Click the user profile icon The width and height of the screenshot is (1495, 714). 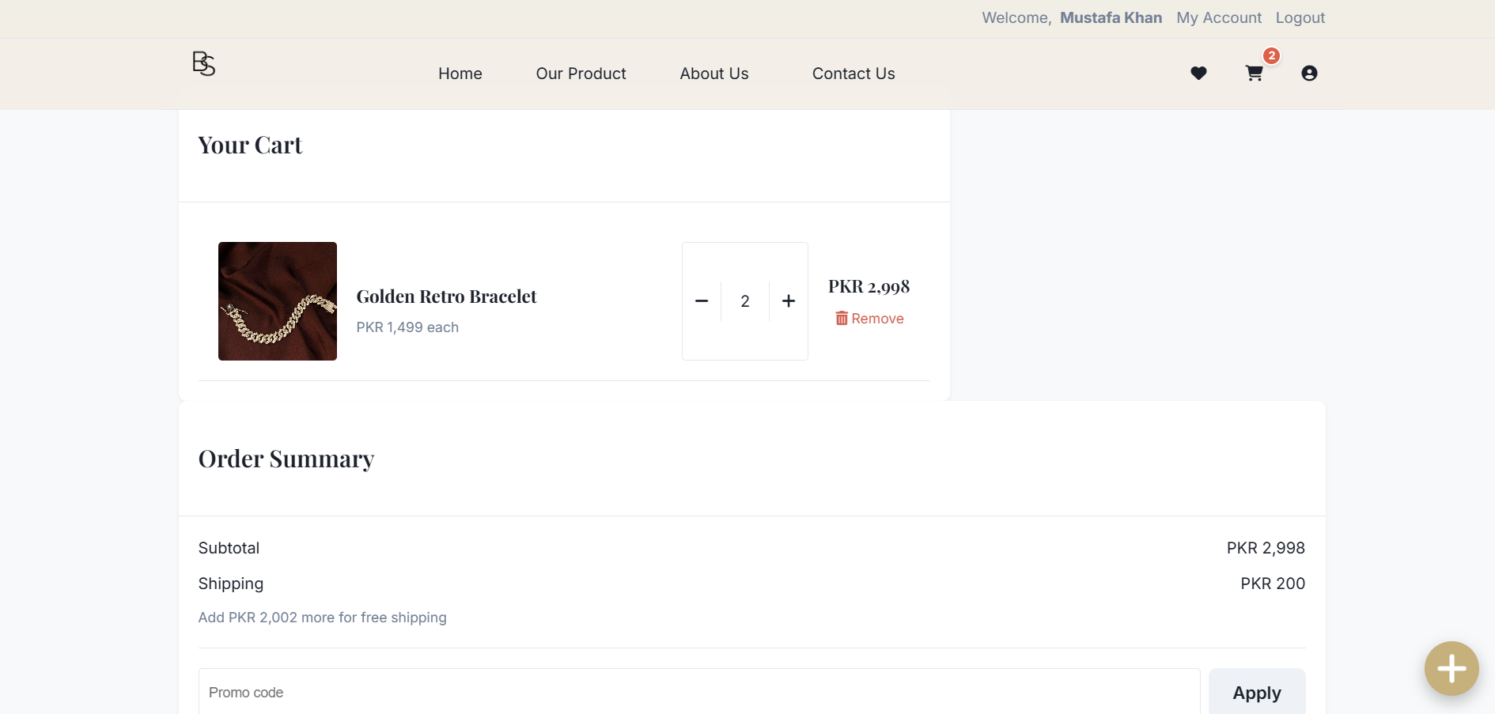tap(1309, 74)
